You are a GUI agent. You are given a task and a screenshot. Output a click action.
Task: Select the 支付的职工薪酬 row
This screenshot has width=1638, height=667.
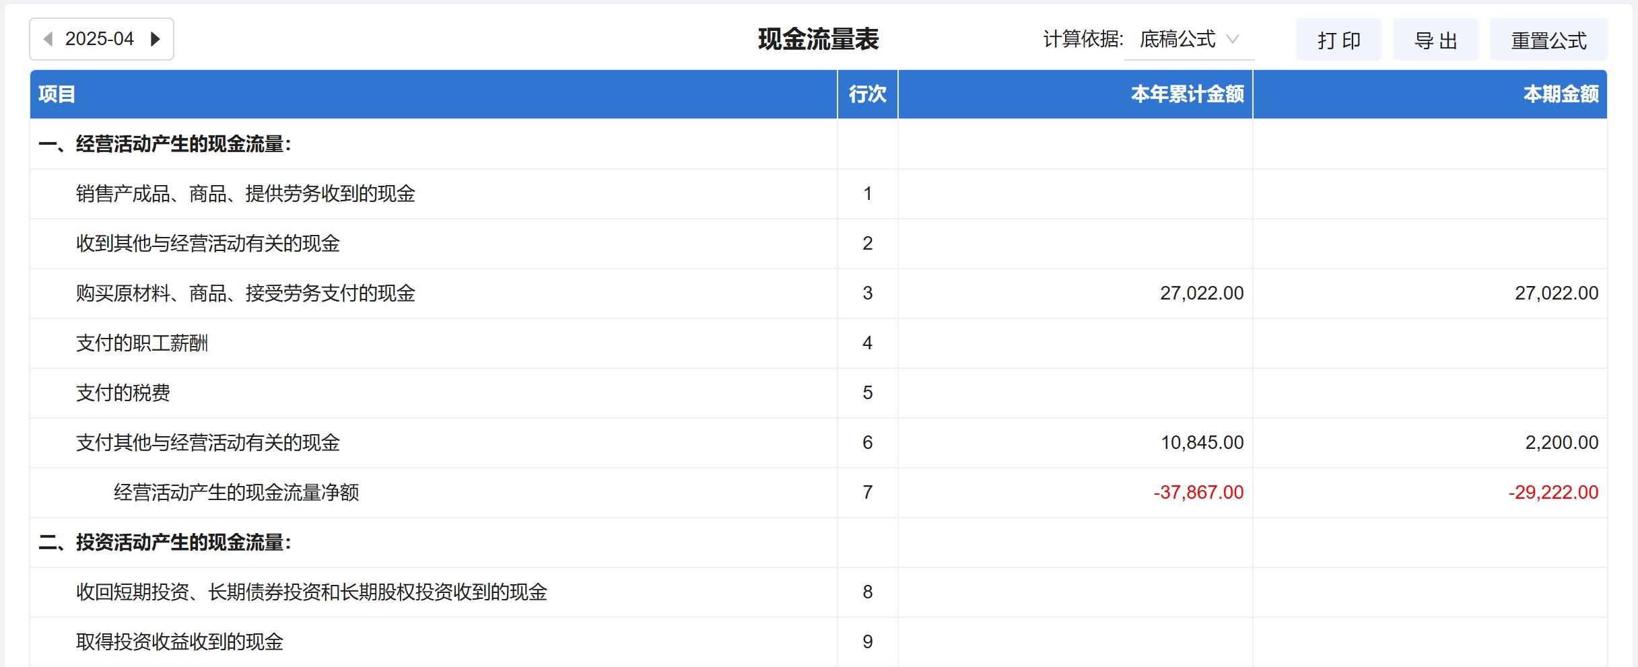[142, 343]
